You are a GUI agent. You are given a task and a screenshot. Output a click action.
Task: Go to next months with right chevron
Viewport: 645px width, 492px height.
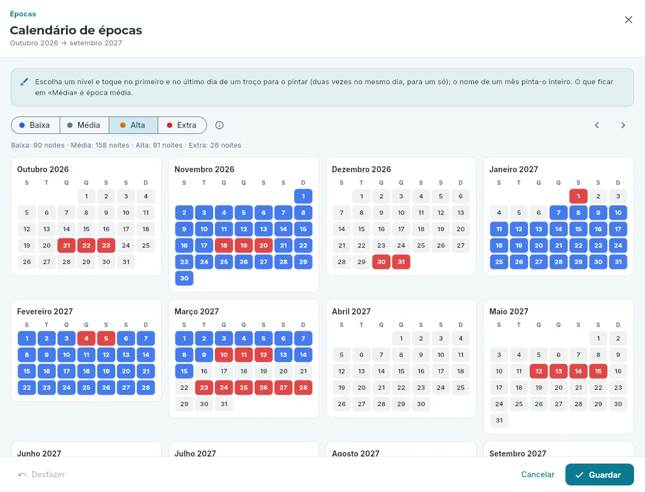(x=623, y=125)
